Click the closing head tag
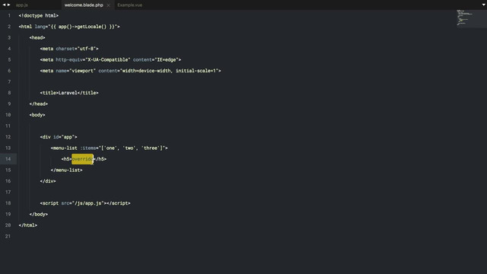The image size is (487, 274). coord(39,104)
